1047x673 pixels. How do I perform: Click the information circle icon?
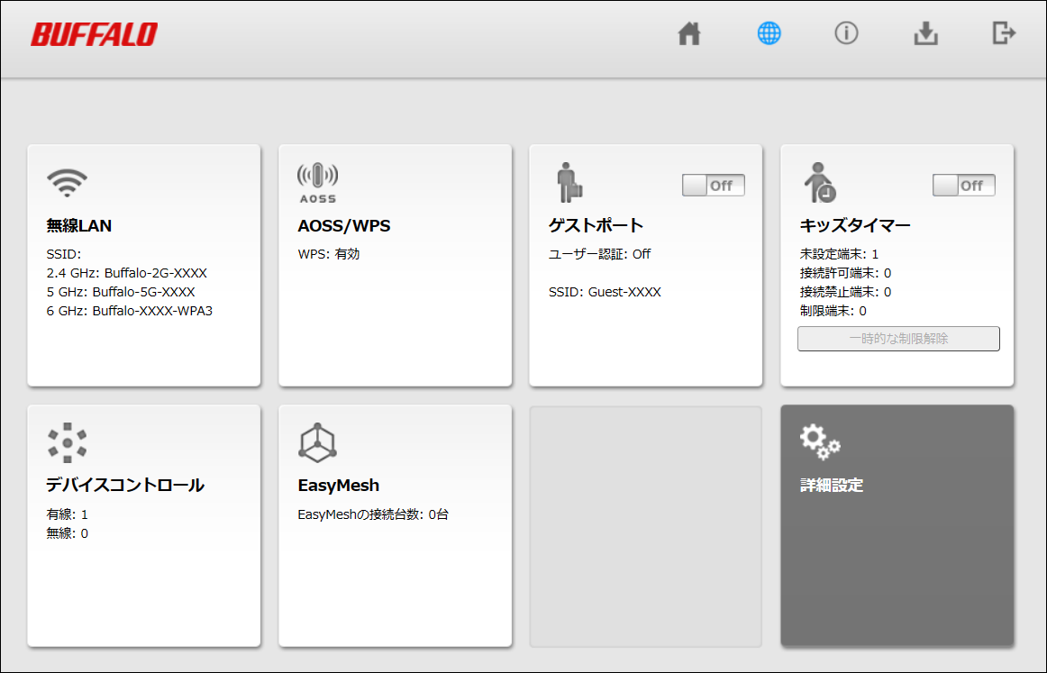point(846,33)
